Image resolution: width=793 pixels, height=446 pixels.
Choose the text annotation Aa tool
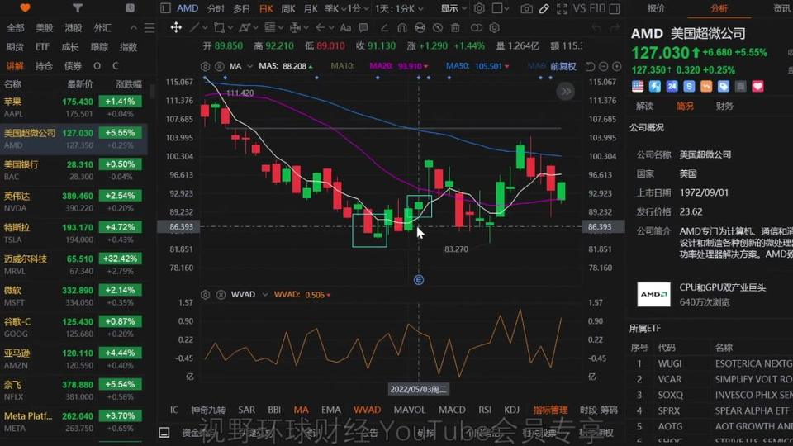(x=345, y=28)
